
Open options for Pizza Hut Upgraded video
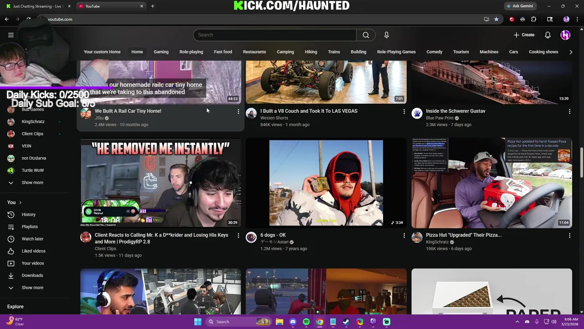point(569,235)
